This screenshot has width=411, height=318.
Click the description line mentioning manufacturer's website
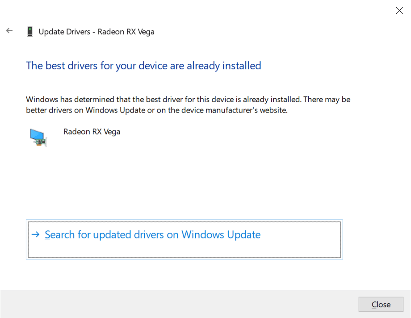pos(156,110)
